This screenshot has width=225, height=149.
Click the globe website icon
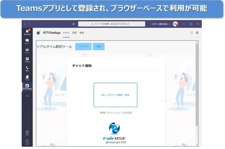(x=197, y=33)
